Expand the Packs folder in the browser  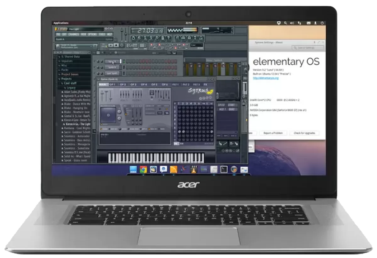[x=65, y=70]
